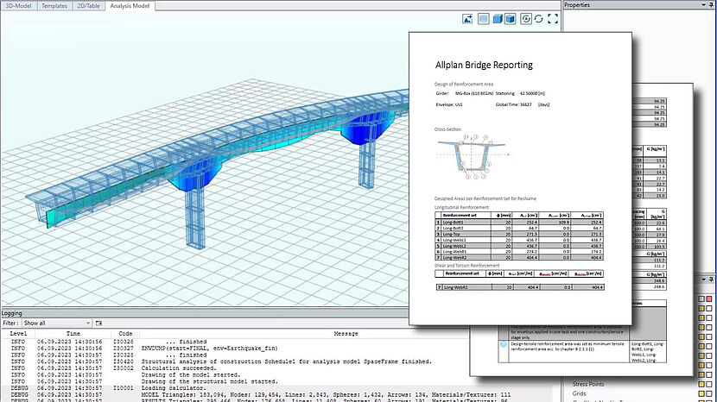Toggle the white checkbox next to Grids
The height and width of the screenshot is (402, 717).
pos(708,393)
